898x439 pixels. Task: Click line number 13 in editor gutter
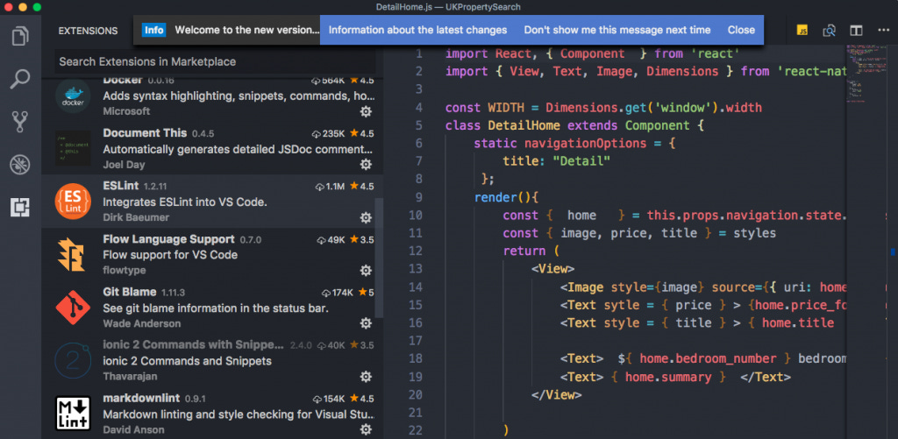click(414, 268)
